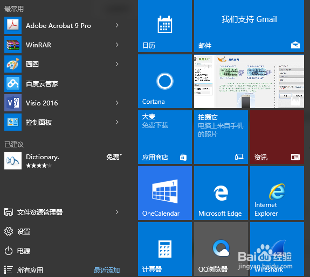Launch the Internet Explorer tile

click(x=277, y=193)
